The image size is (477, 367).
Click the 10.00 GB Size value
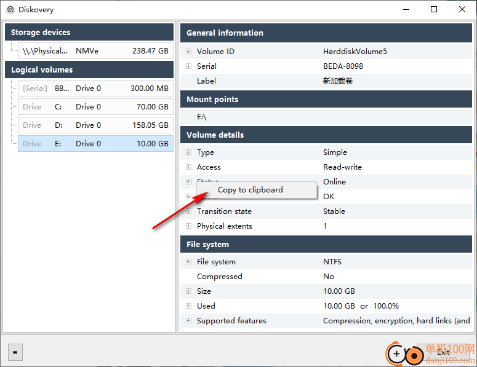[x=339, y=291]
